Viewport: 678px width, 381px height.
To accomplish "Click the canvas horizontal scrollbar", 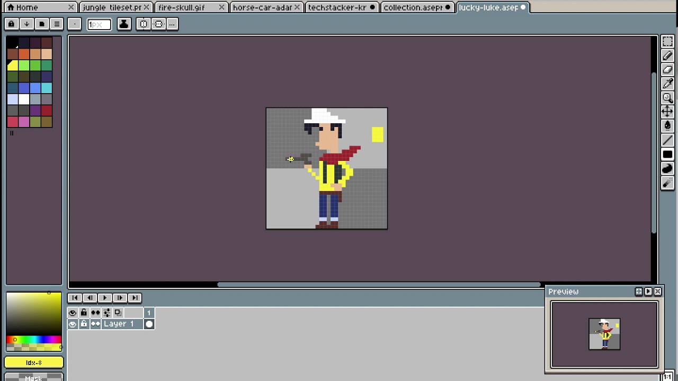I will [x=379, y=285].
